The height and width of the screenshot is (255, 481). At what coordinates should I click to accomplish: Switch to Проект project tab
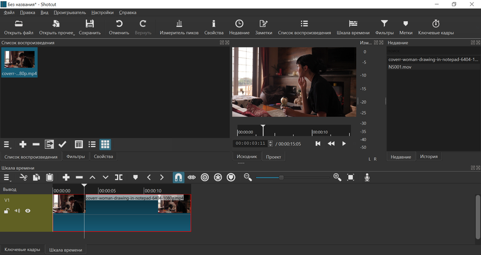click(273, 157)
